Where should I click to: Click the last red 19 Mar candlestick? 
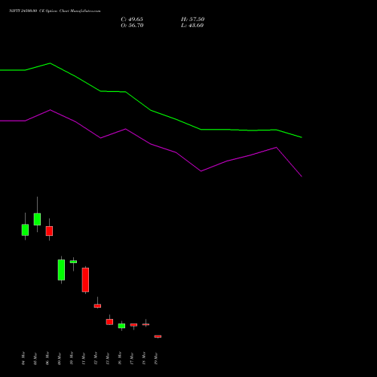158,336
